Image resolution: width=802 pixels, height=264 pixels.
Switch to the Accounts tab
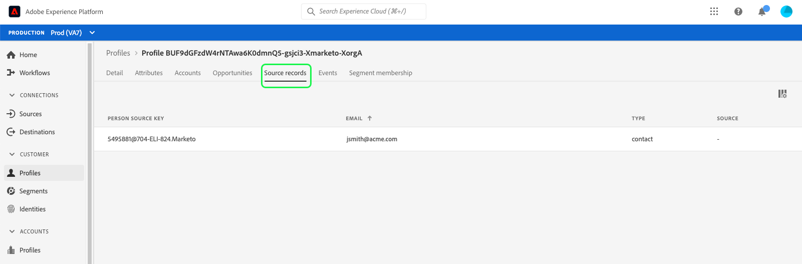pos(188,73)
